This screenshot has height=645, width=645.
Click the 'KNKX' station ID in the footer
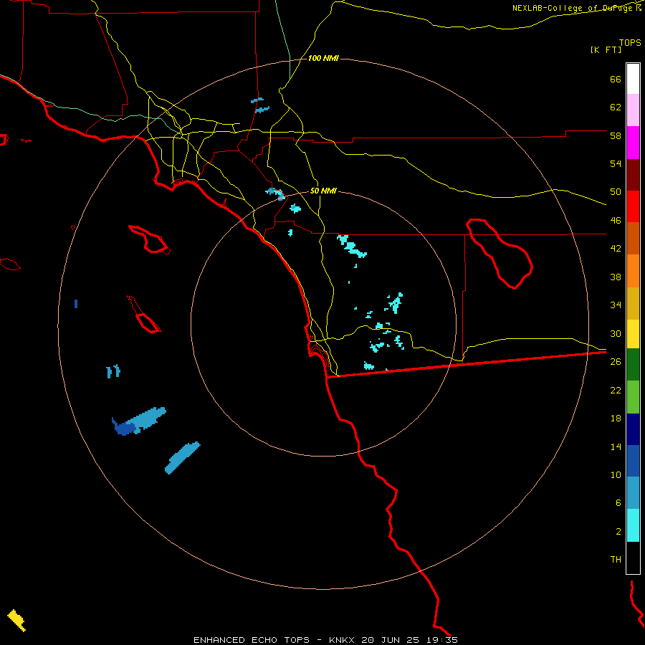[x=343, y=640]
